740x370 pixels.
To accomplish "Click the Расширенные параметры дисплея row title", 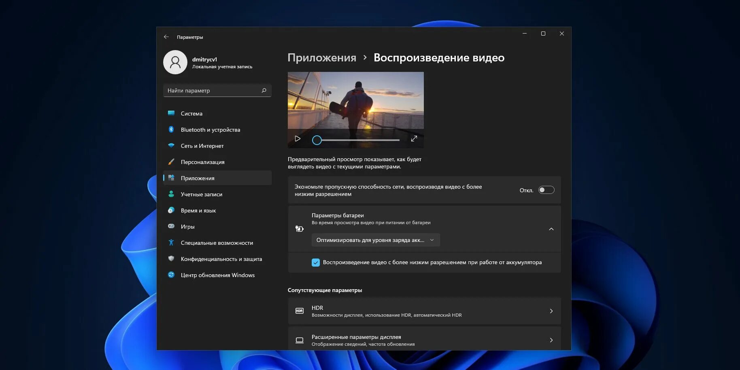I will pos(356,337).
